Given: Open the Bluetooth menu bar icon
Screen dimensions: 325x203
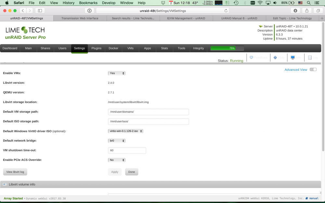Looking at the screenshot, I should pyautogui.click(x=245, y=3).
